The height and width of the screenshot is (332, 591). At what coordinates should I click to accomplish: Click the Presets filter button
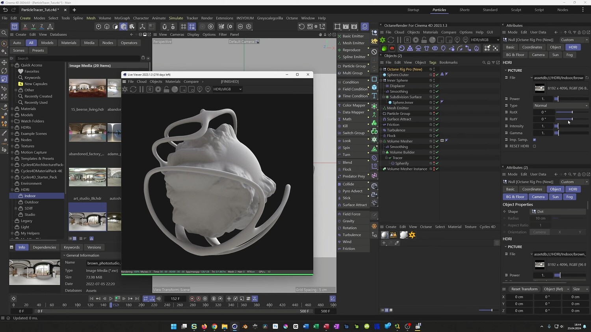38,50
